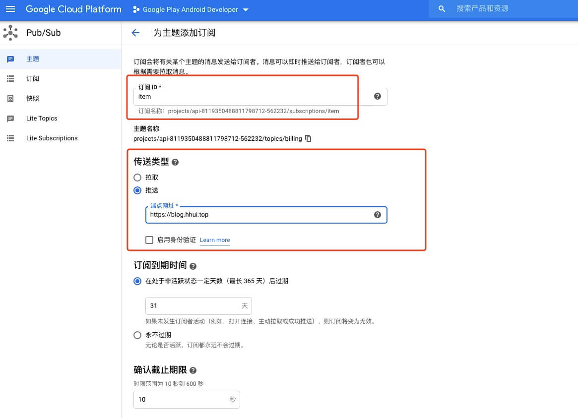Click the help icon next to 订阅到期时间
This screenshot has height=418, width=578.
[x=193, y=266]
